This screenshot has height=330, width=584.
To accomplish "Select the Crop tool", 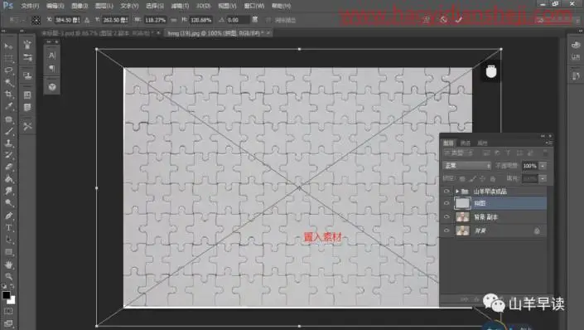I will pos(8,94).
